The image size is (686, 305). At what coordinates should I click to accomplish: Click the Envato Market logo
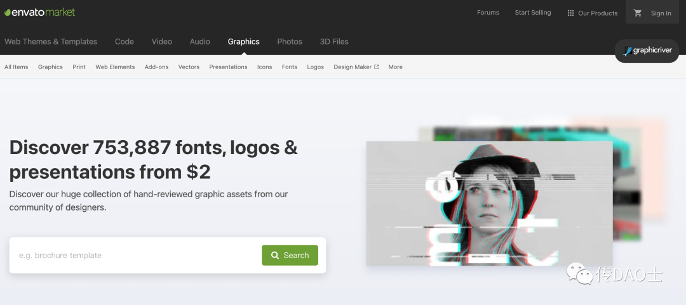[40, 12]
